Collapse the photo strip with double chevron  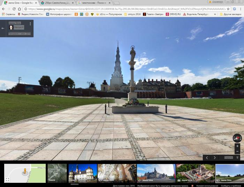click(237, 158)
